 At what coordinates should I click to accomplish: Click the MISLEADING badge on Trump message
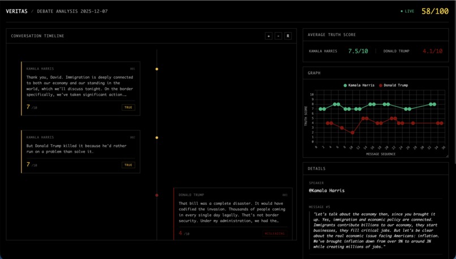pos(275,234)
